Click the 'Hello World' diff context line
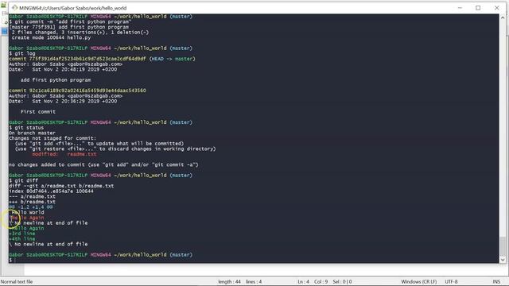 28,212
